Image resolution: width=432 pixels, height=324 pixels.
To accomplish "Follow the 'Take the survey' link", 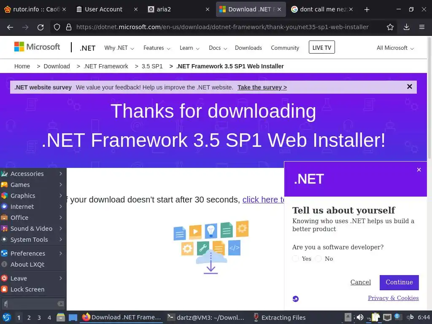I will point(262,87).
